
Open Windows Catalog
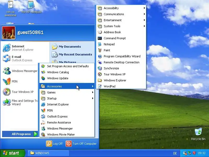tap(67, 72)
